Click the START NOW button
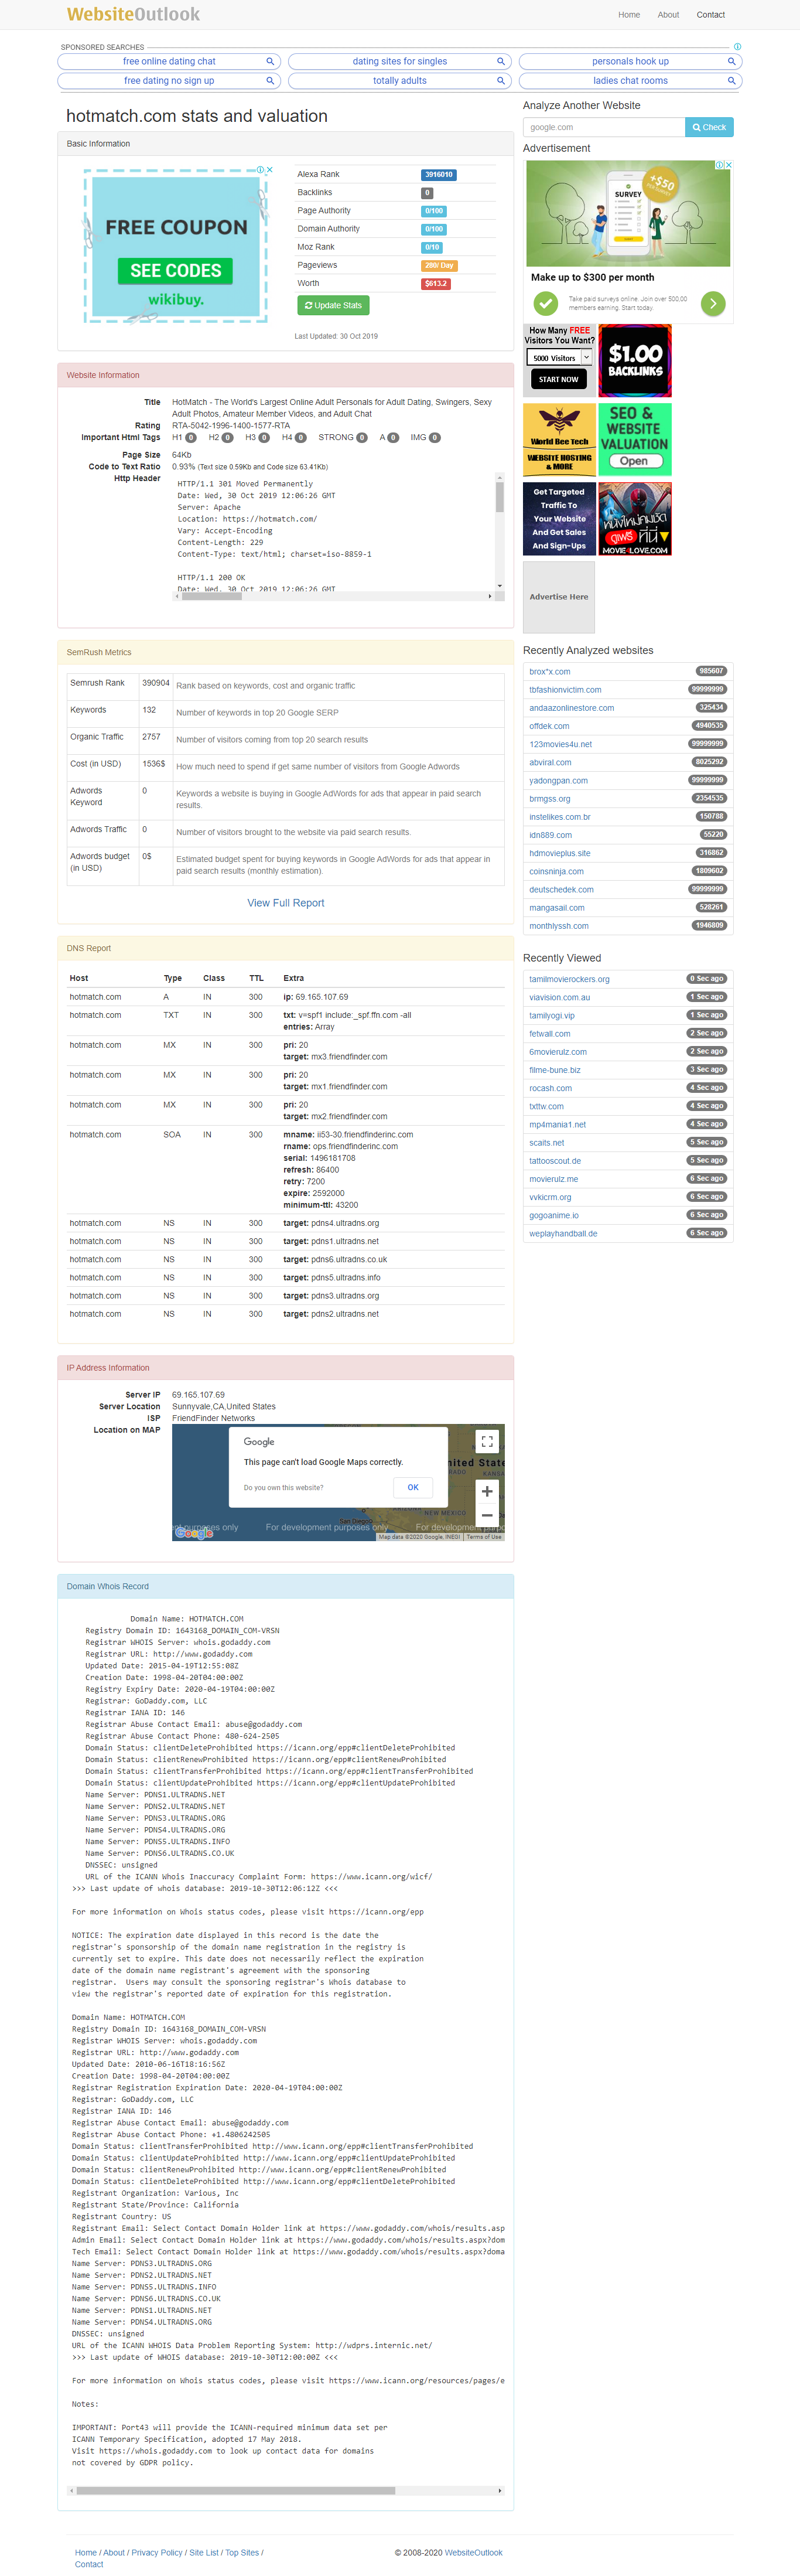The height and width of the screenshot is (2576, 800). click(558, 379)
